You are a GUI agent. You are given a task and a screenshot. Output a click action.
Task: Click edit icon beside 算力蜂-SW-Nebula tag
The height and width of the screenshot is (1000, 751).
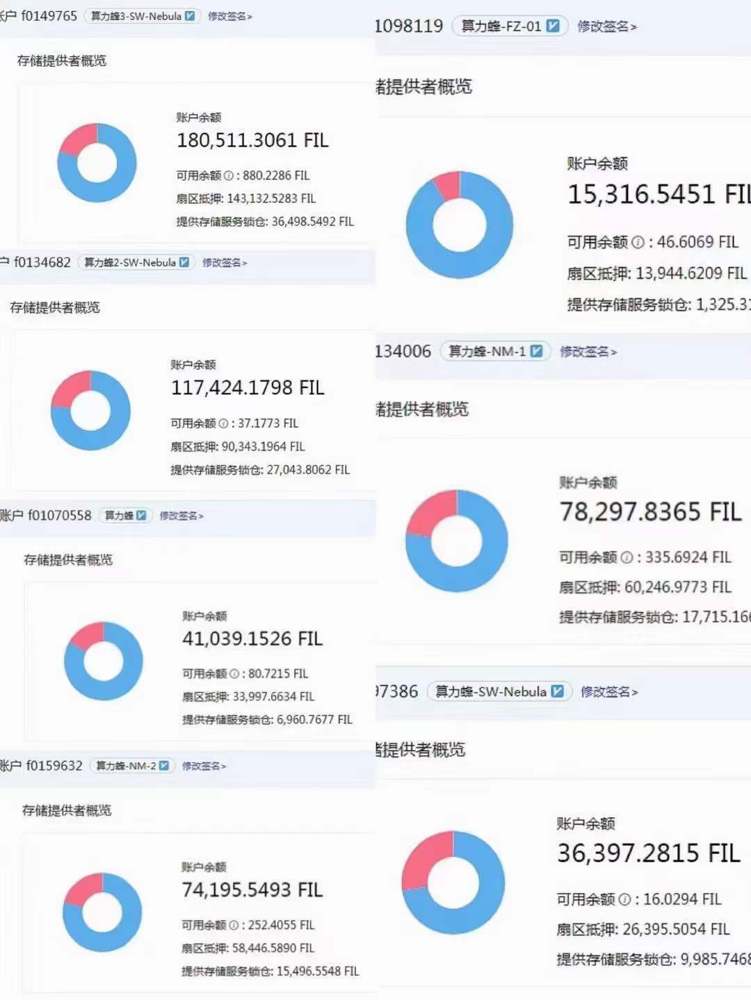click(557, 691)
